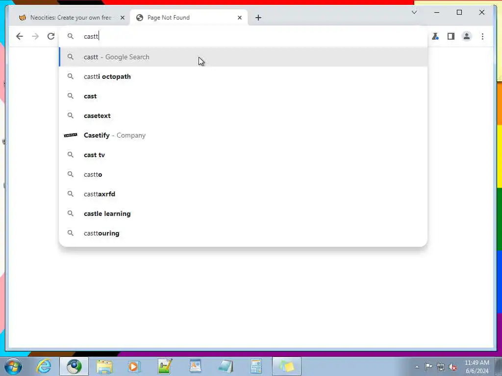This screenshot has width=502, height=376.
Task: Open Action Center flag icon
Action: pos(428,366)
